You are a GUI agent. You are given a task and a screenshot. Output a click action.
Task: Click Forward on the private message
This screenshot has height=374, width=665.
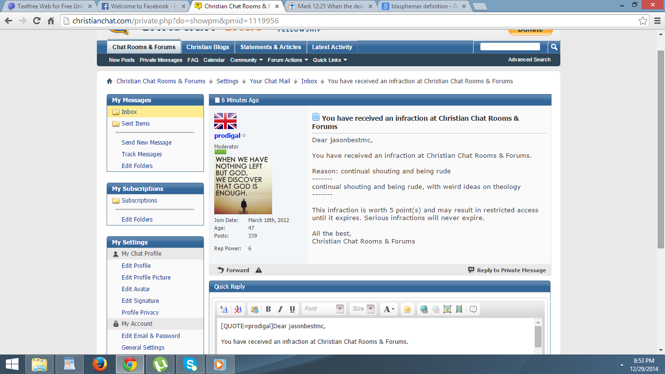click(233, 270)
